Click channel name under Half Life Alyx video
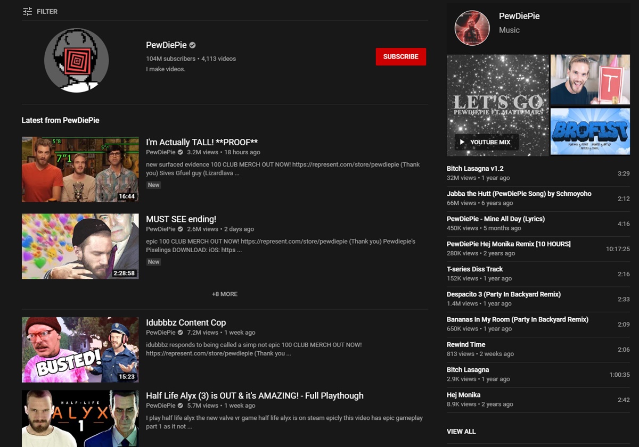This screenshot has height=447, width=639. [161, 405]
